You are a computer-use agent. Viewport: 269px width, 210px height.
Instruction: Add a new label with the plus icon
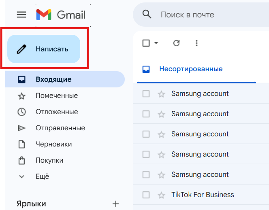click(x=115, y=204)
